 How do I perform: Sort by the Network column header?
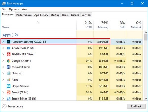tap(134, 25)
